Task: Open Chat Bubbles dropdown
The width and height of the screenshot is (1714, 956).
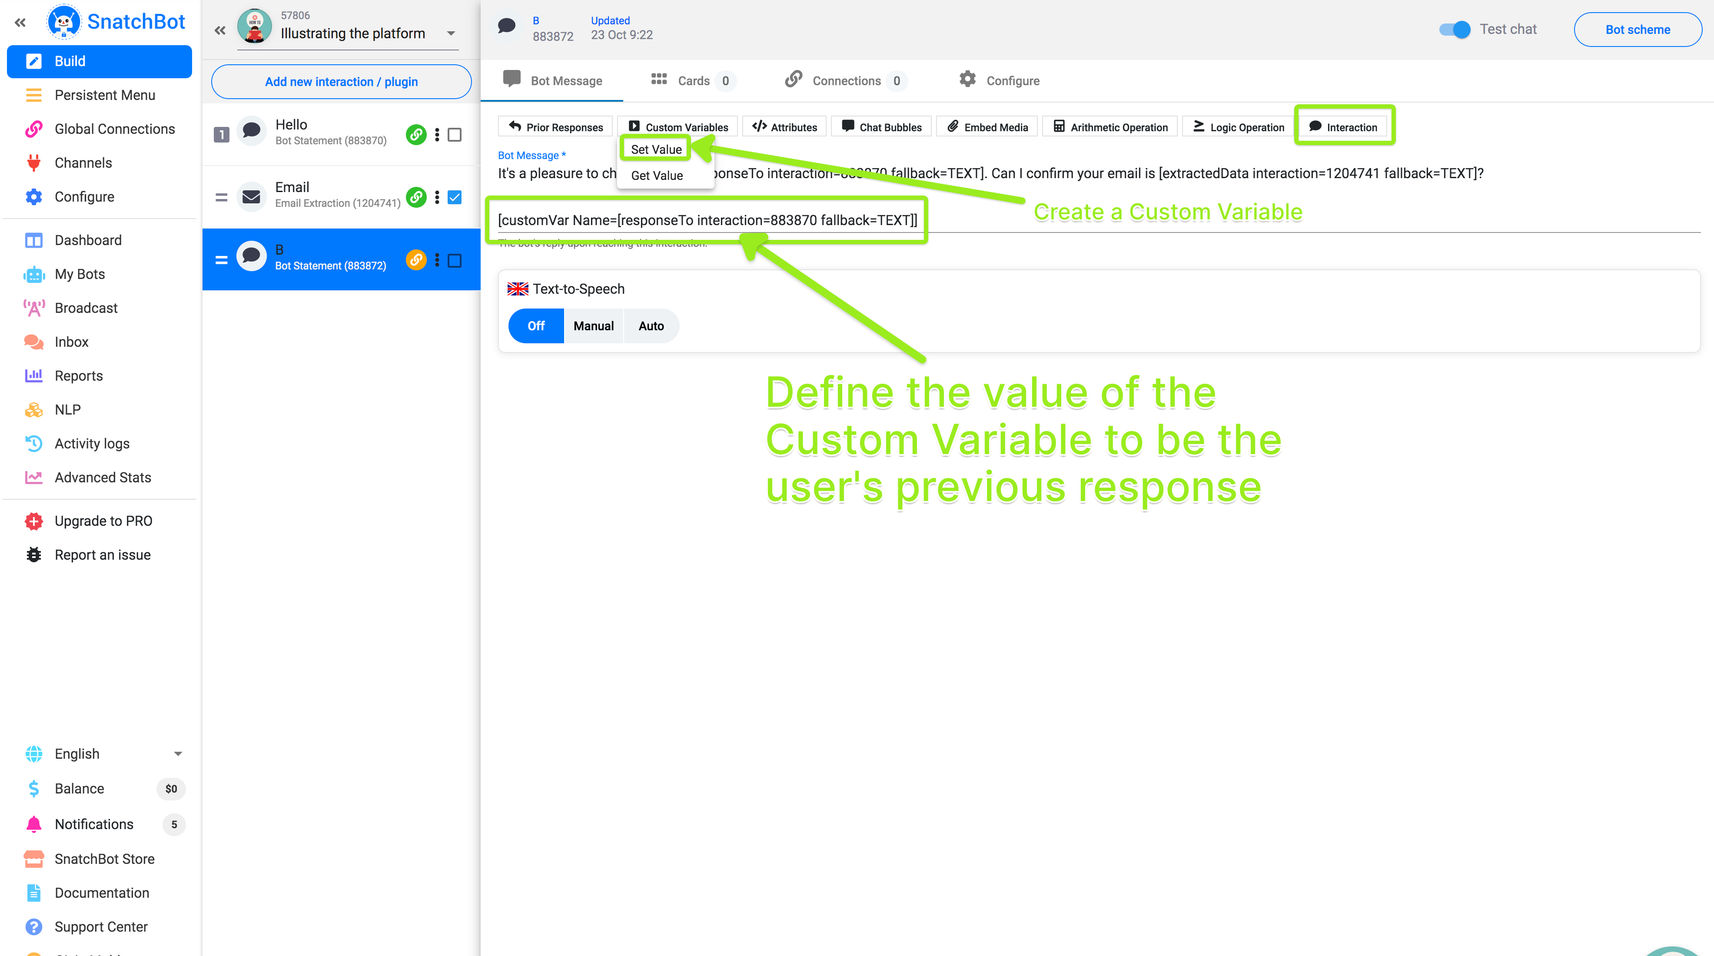Action: [882, 127]
